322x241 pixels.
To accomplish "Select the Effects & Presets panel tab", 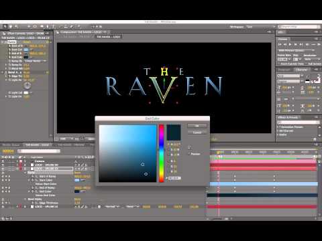I will pos(288,117).
